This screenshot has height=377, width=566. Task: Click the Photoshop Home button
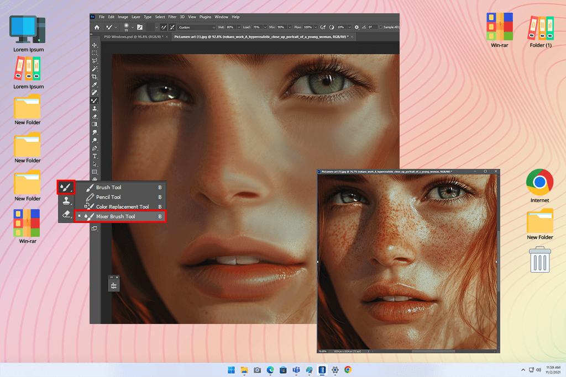tap(97, 28)
